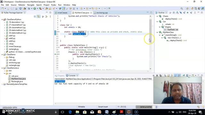Close the MyMainClass.java tab
This screenshot has height=115, width=205.
91,13
